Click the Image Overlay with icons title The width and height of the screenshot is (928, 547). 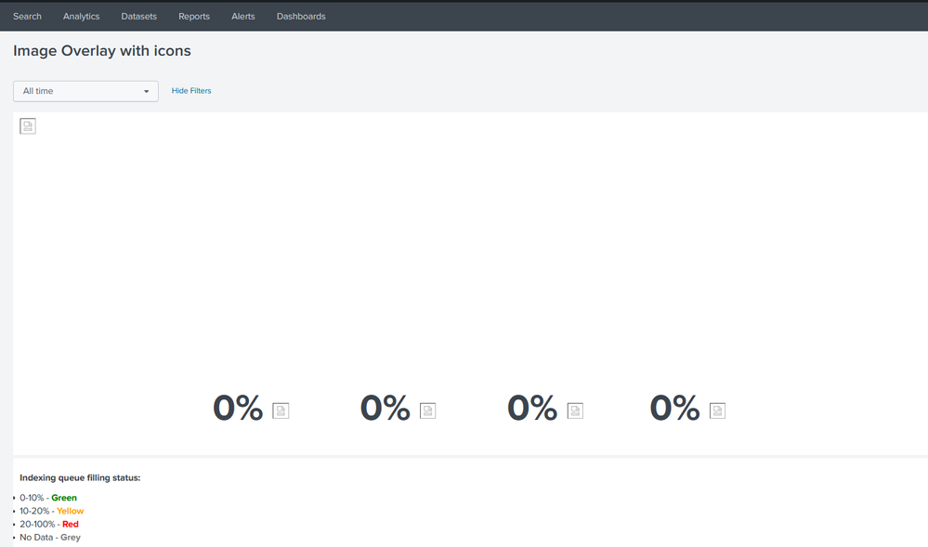tap(102, 51)
